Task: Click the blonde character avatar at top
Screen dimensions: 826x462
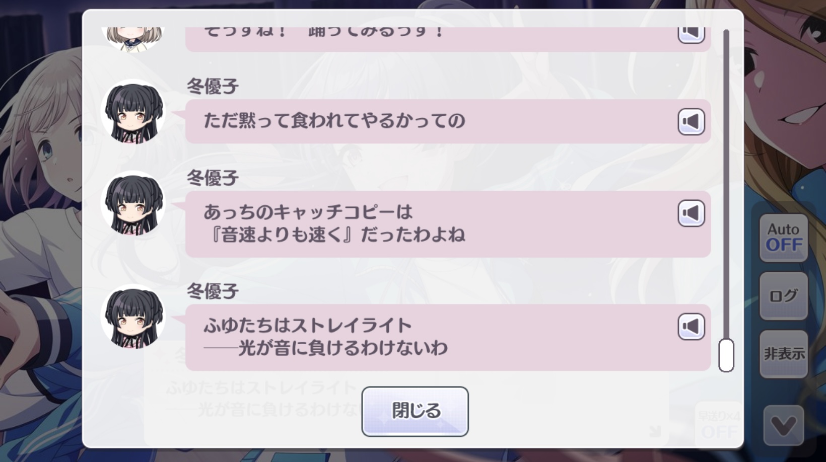Action: [133, 37]
